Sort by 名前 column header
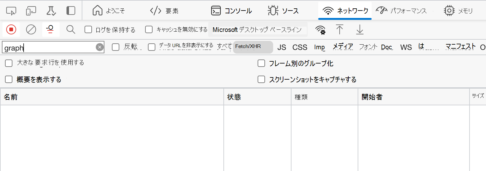486x171 pixels. pos(112,97)
